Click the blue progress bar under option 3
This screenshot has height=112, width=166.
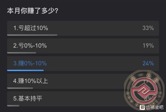(x=25, y=70)
